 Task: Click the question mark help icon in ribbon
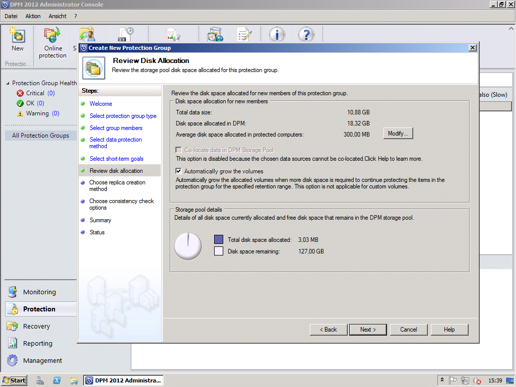(306, 34)
